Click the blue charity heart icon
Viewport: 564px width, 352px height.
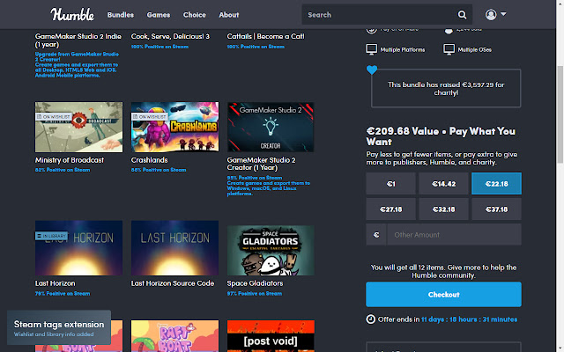[x=372, y=70]
